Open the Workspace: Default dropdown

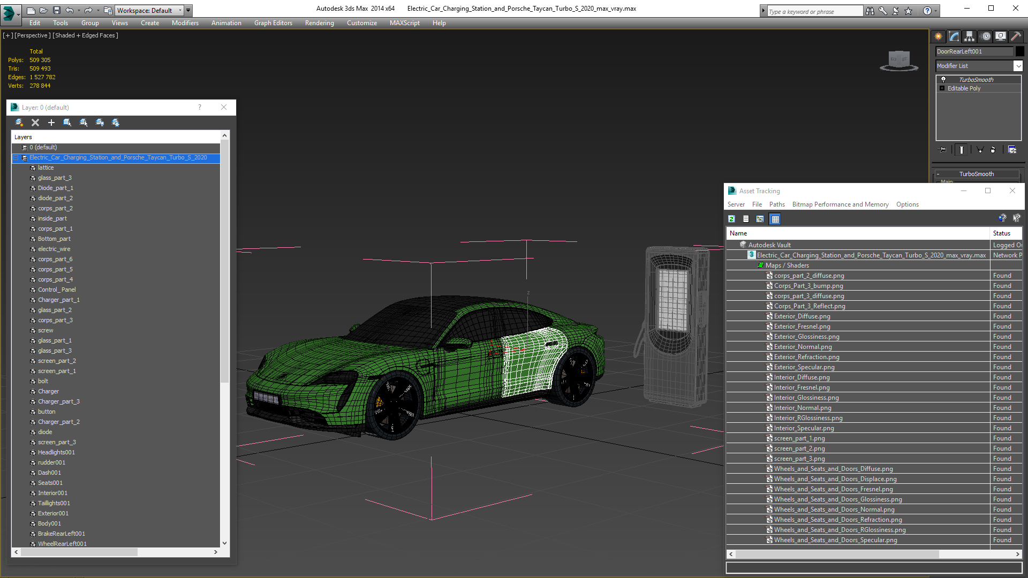[149, 10]
